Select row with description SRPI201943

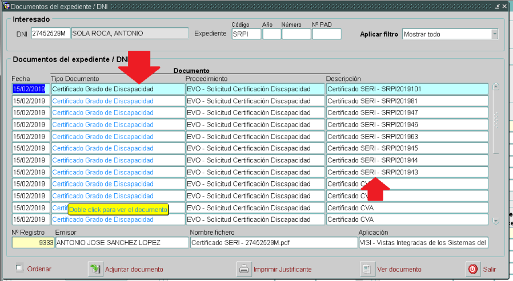click(407, 172)
